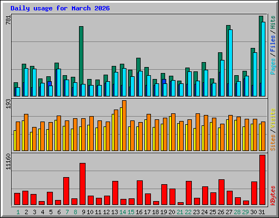The width and height of the screenshot is (279, 218).
Task: Click day label 17 on x-axis
Action: [147, 212]
